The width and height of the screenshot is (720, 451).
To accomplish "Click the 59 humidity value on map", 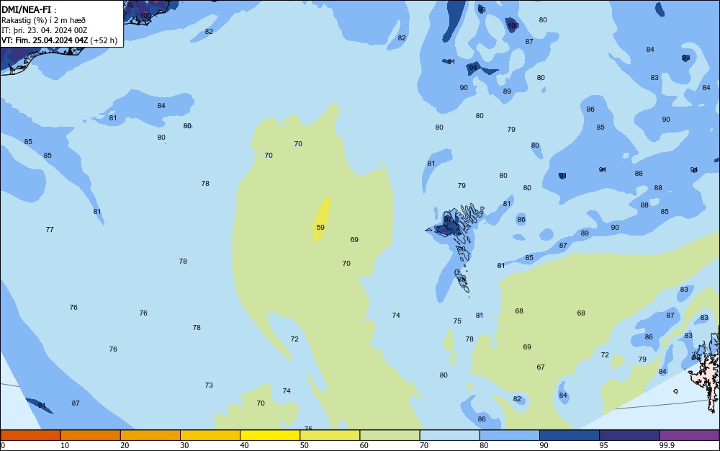I will [x=320, y=228].
